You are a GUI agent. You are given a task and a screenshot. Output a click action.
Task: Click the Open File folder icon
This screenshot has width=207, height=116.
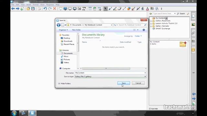tap(28, 9)
